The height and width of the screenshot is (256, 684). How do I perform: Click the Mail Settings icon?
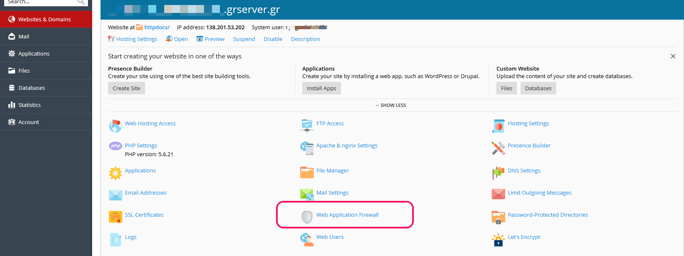(307, 195)
